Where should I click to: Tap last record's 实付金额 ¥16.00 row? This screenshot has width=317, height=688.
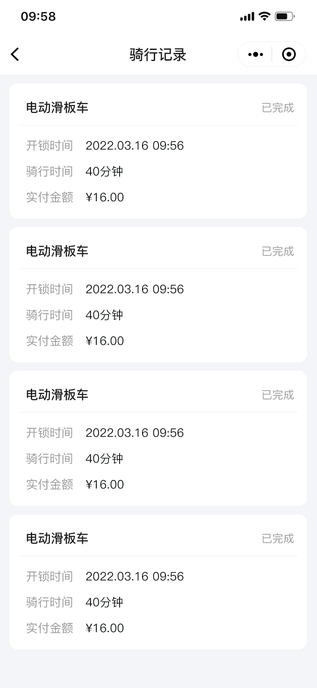[75, 628]
